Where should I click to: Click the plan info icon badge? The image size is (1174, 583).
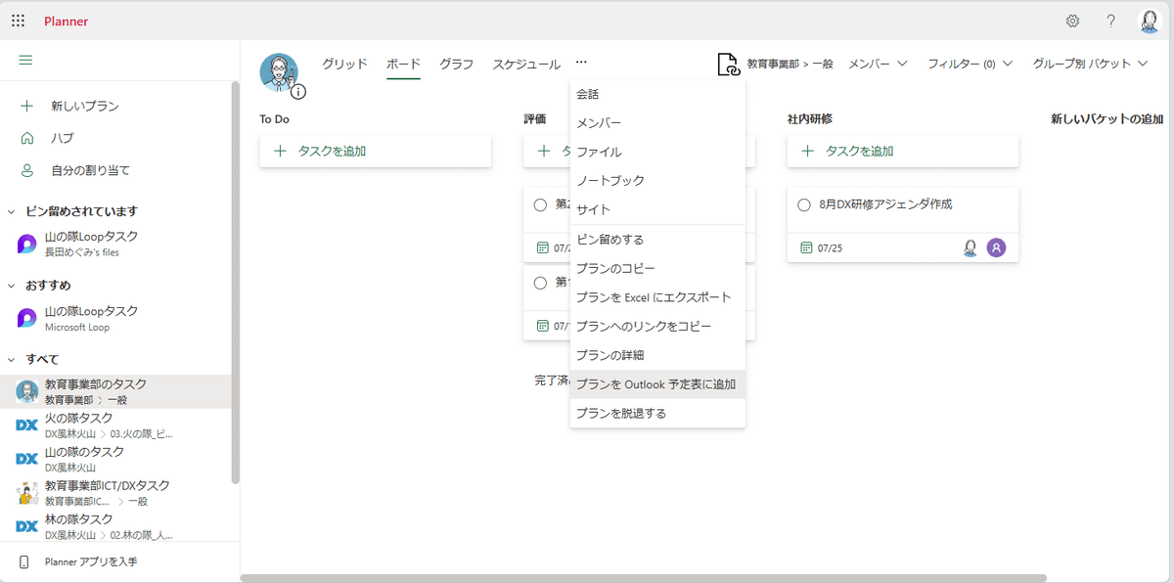(x=298, y=92)
